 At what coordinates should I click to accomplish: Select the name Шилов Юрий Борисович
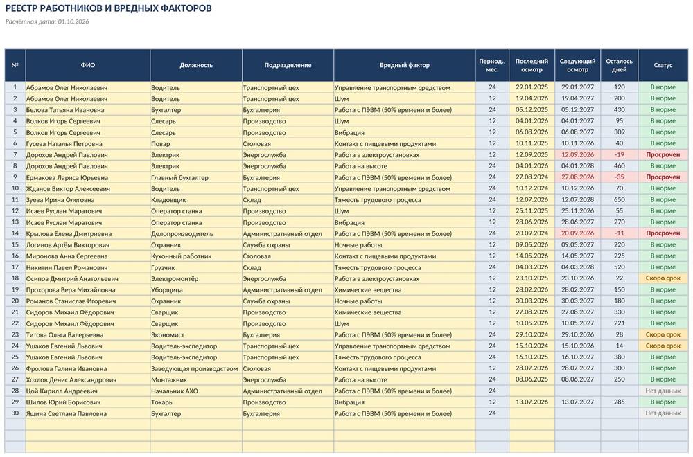pyautogui.click(x=63, y=402)
